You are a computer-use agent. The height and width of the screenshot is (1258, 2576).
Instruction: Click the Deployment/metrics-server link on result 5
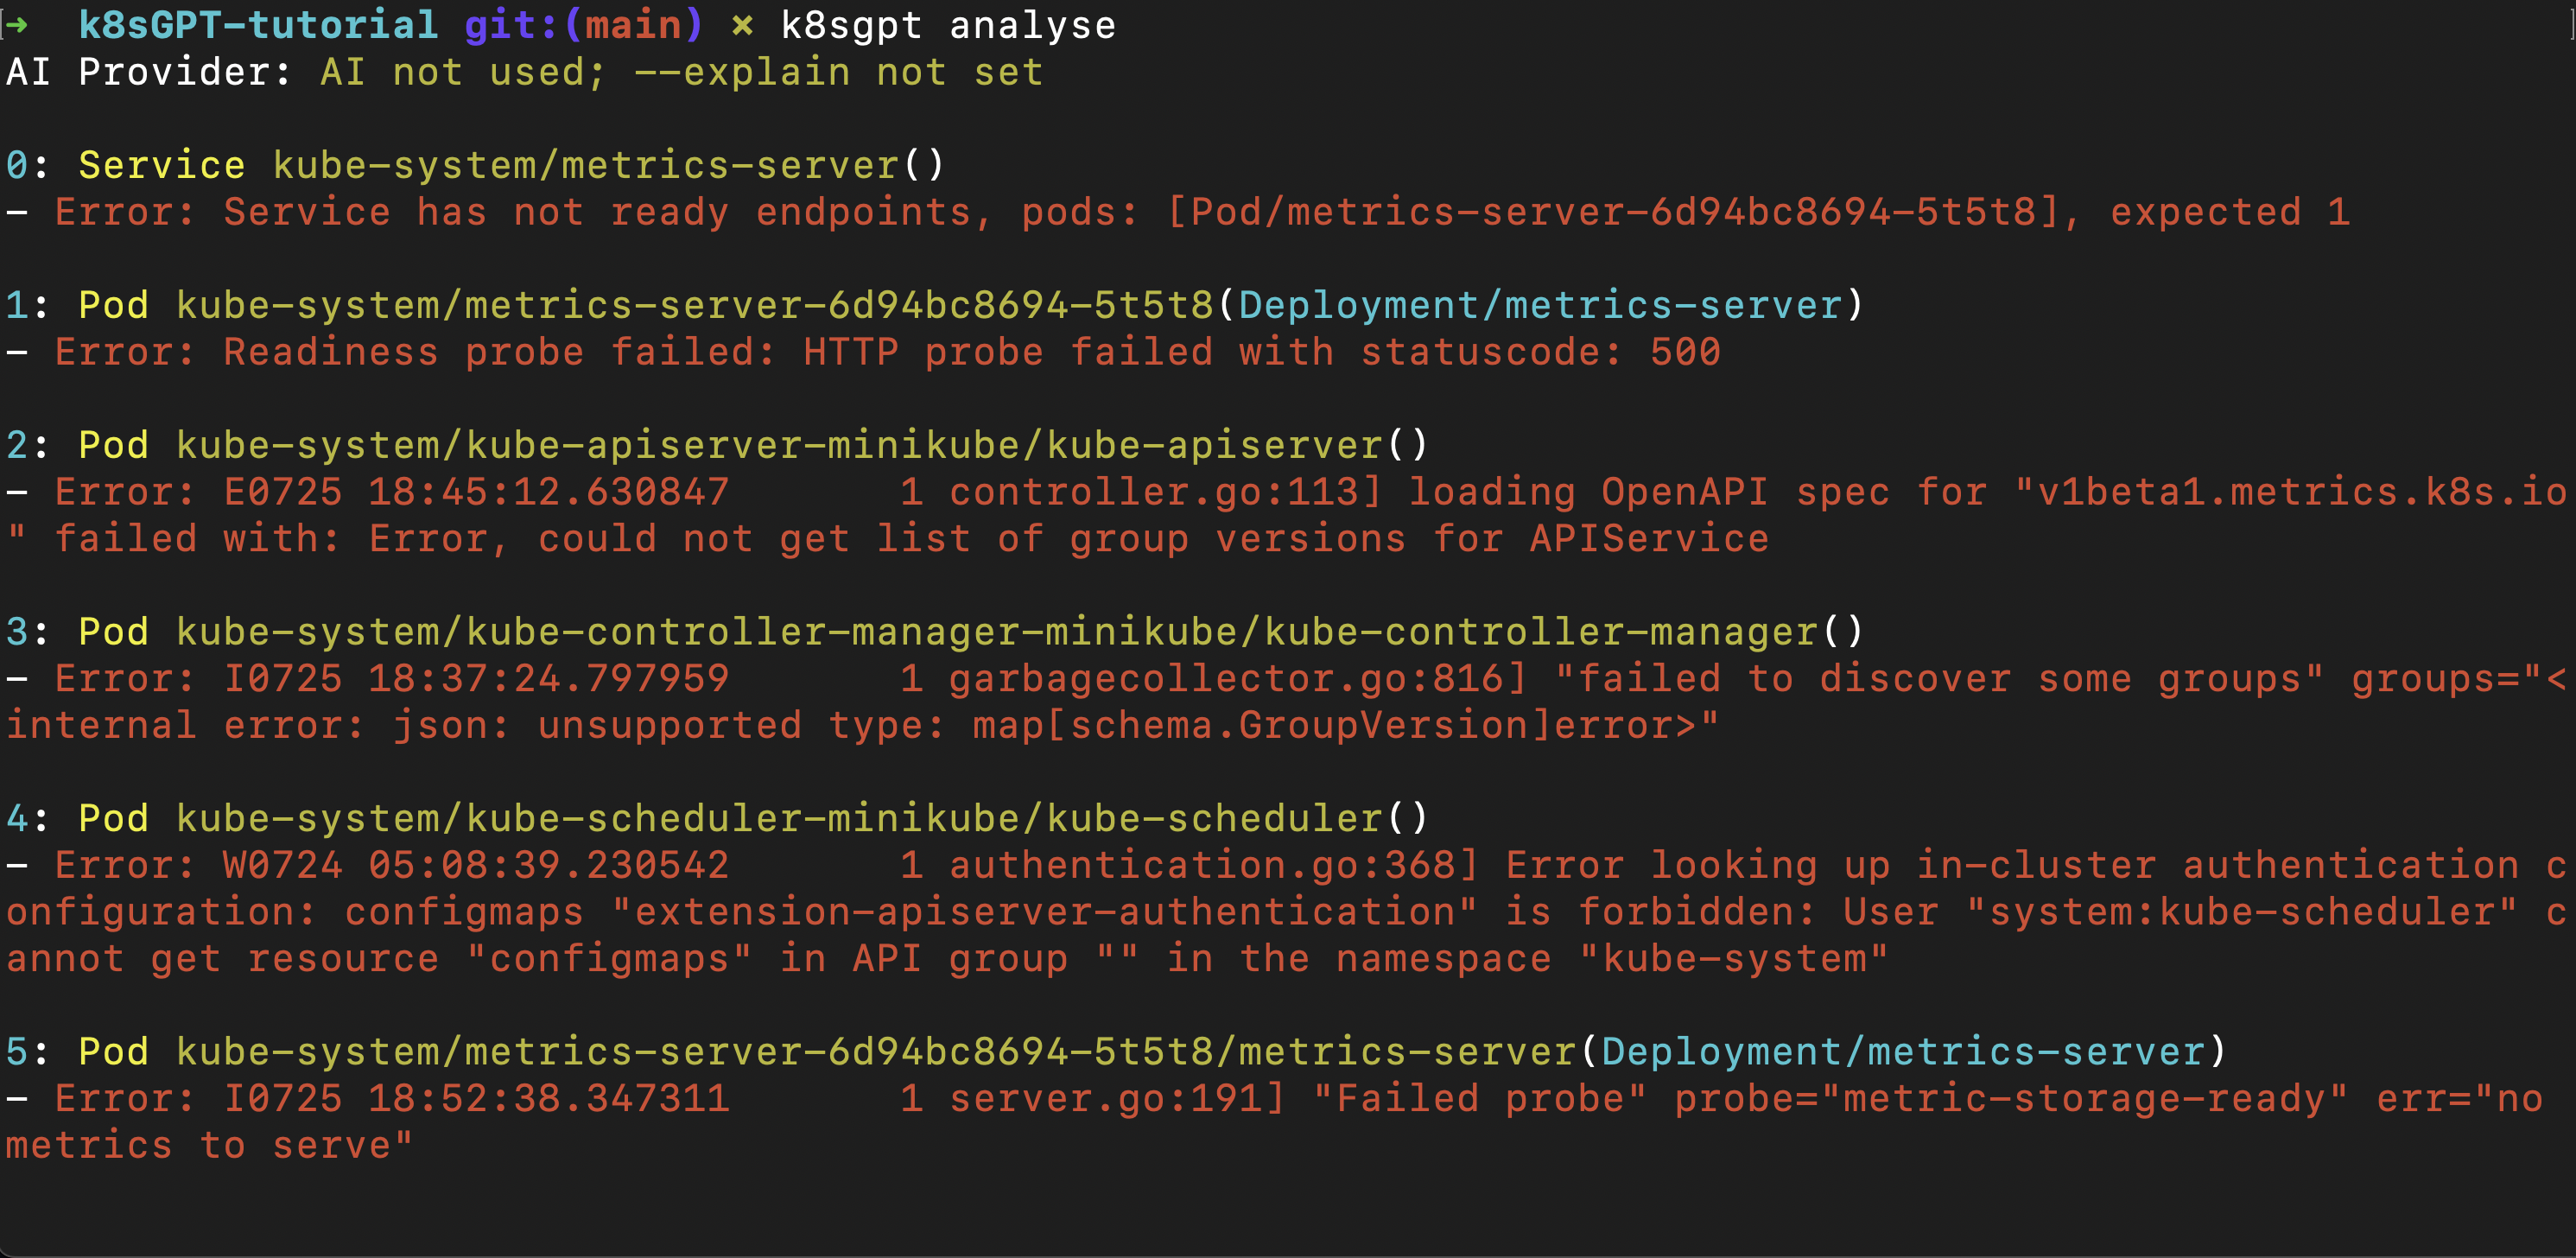tap(1903, 1052)
